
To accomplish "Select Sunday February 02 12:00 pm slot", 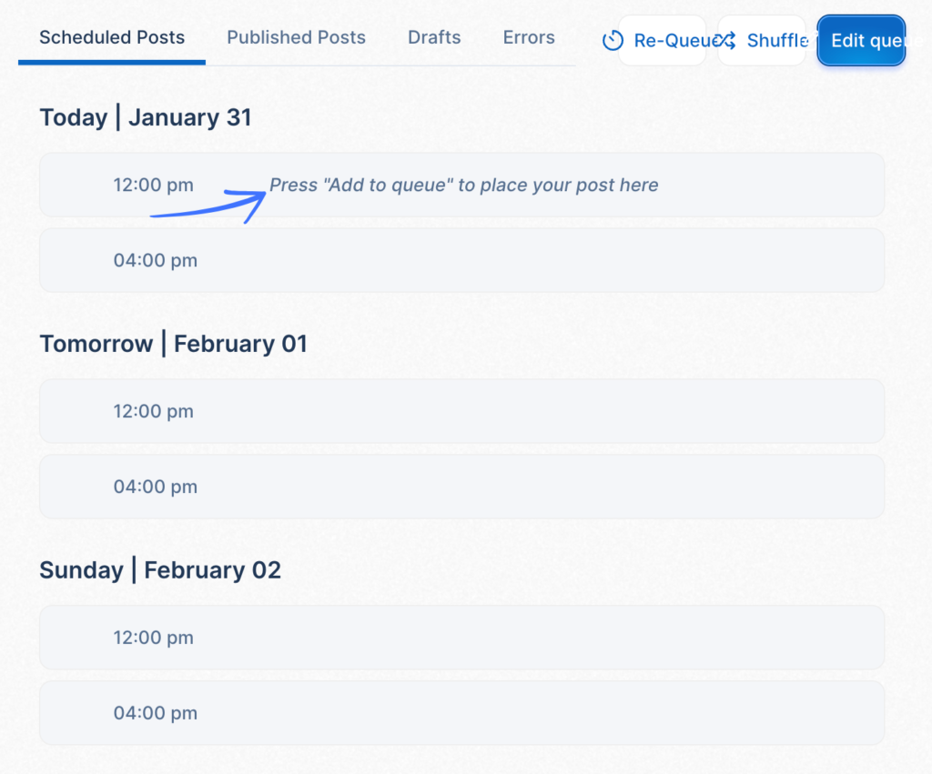I will [461, 638].
